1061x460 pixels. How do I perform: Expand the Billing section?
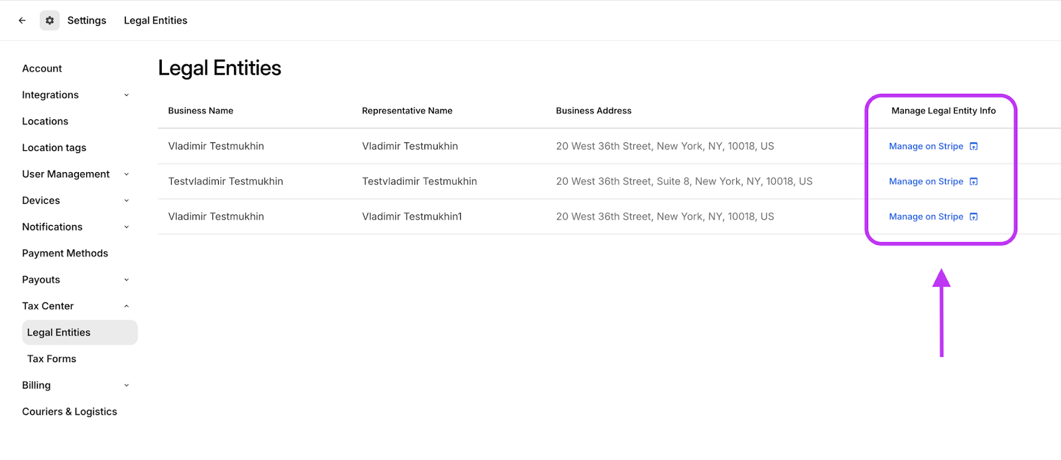tap(126, 385)
